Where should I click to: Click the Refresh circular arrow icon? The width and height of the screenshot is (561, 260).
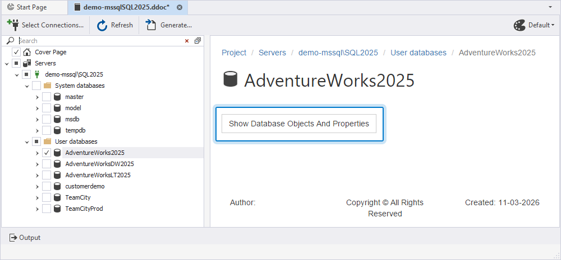point(102,25)
